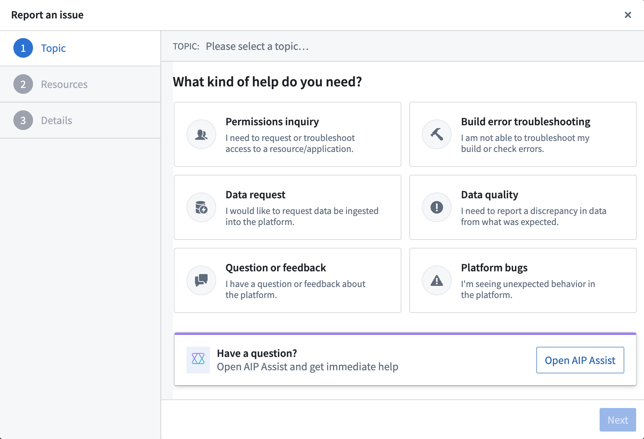Screen dimensions: 644x439
Task: Open AIP Assist button
Action: 580,360
